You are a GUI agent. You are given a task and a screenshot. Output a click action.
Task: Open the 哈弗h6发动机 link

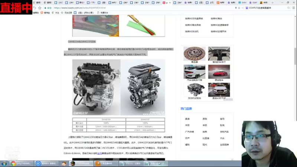192,32
